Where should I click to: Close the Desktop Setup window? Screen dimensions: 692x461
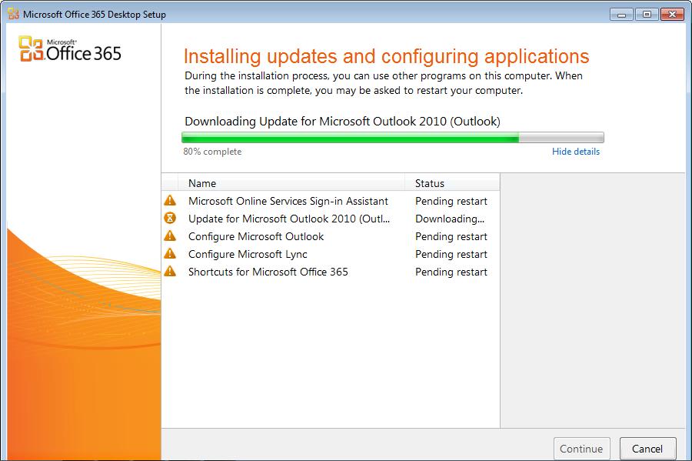672,15
